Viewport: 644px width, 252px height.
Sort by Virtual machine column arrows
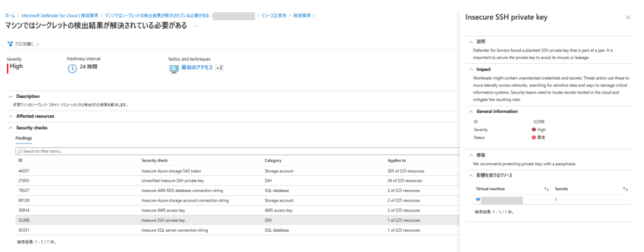(547, 189)
